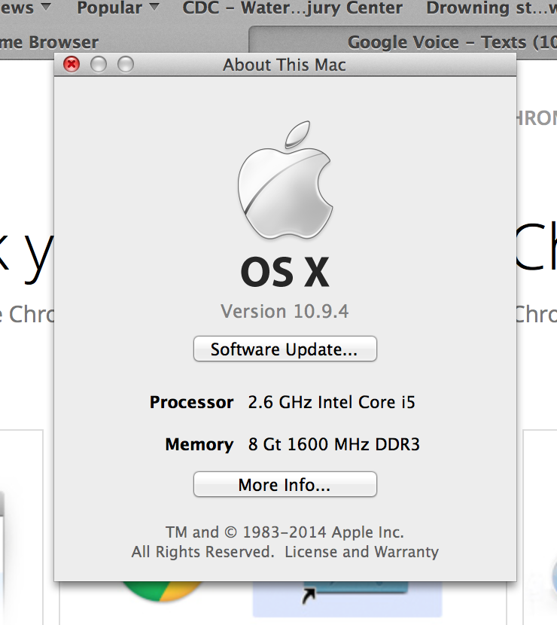Zoom the About This Mac window
The height and width of the screenshot is (625, 557).
(x=126, y=64)
